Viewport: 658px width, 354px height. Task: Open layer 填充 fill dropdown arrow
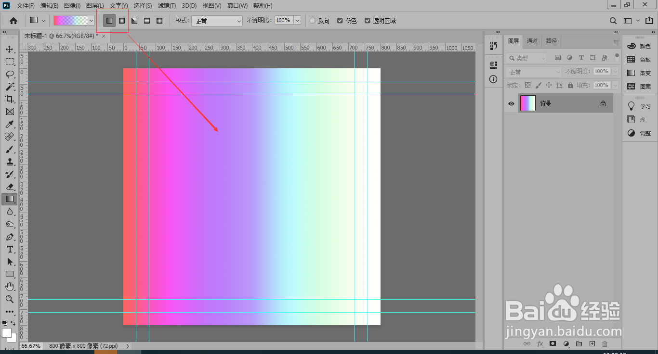pos(615,85)
